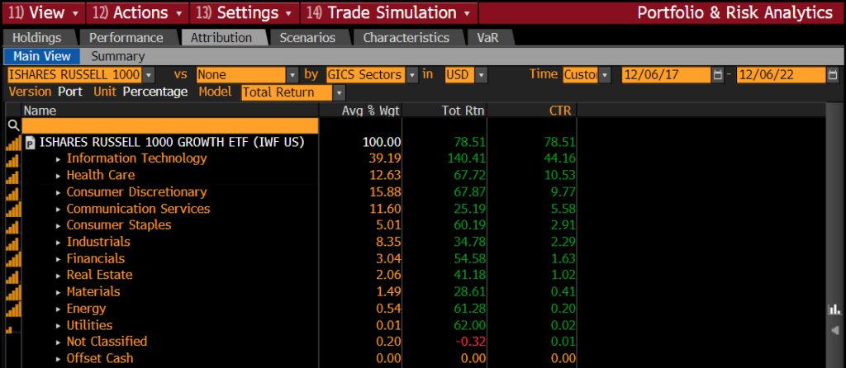Expand the Real Estate sector row
The height and width of the screenshot is (368, 846).
(59, 276)
